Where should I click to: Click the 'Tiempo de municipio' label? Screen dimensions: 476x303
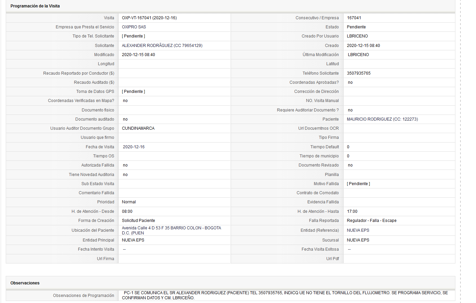(319, 156)
